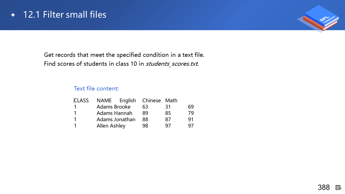345x194 pixels.
Task: Click the sentence starting "Get records that meet"
Action: tap(124, 55)
